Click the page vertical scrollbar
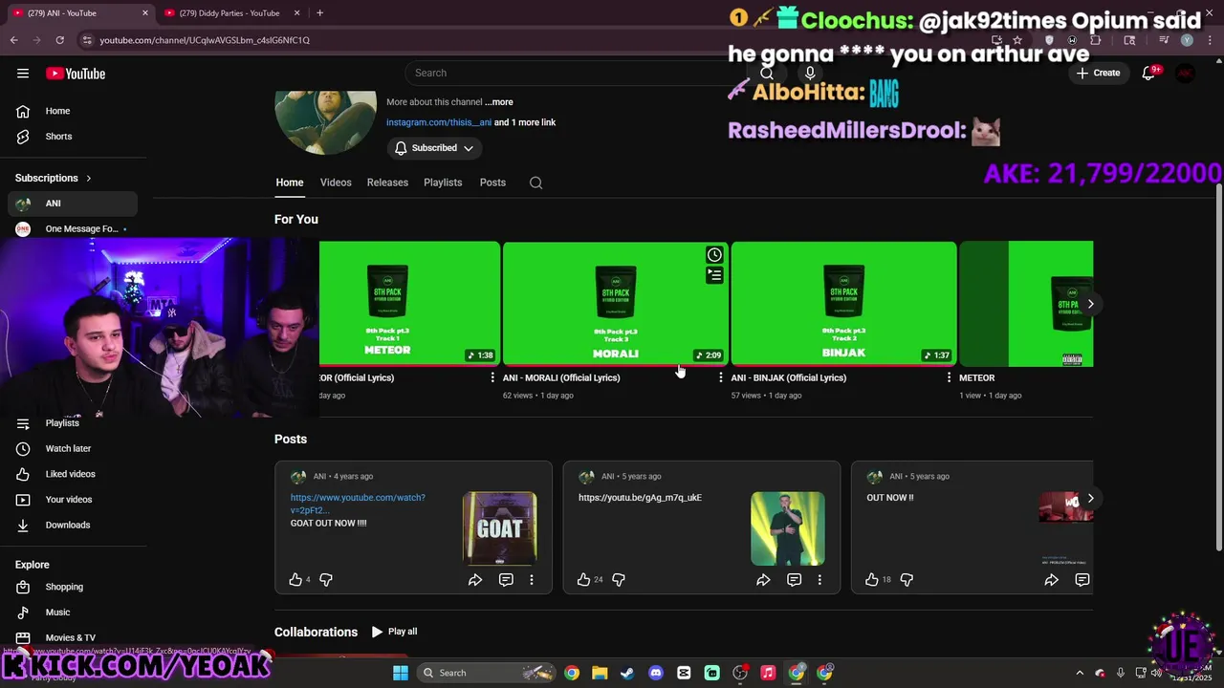This screenshot has width=1224, height=688. coord(1217,365)
